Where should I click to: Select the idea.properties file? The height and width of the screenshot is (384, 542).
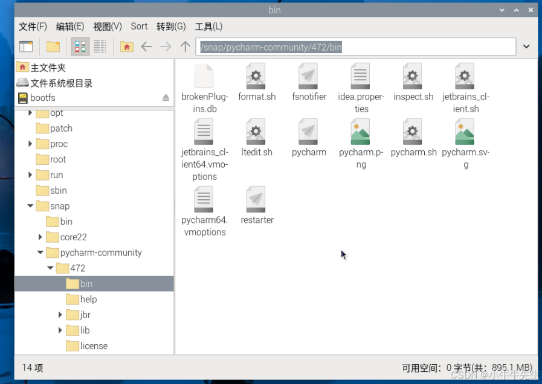(361, 88)
